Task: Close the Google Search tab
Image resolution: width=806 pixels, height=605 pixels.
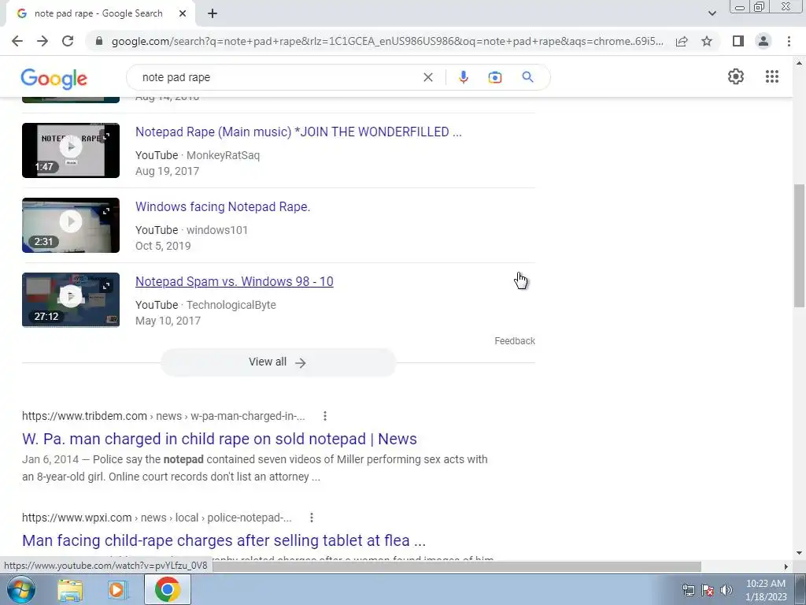Action: tap(183, 14)
